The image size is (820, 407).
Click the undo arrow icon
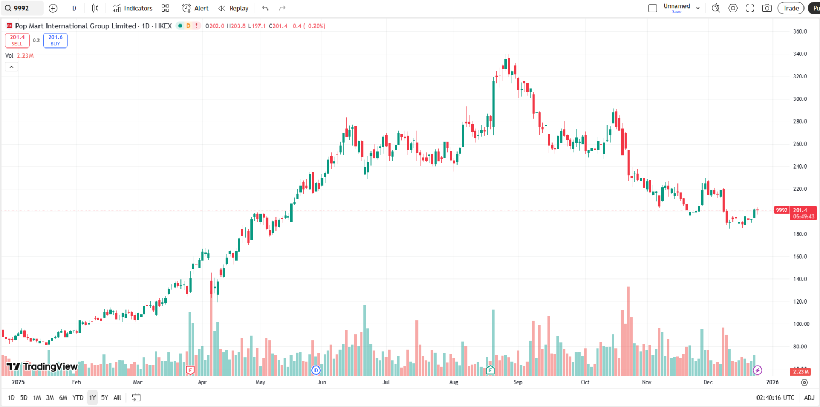[x=265, y=8]
